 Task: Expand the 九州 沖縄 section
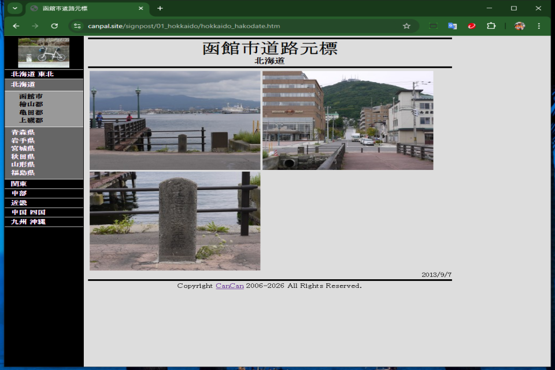(28, 221)
